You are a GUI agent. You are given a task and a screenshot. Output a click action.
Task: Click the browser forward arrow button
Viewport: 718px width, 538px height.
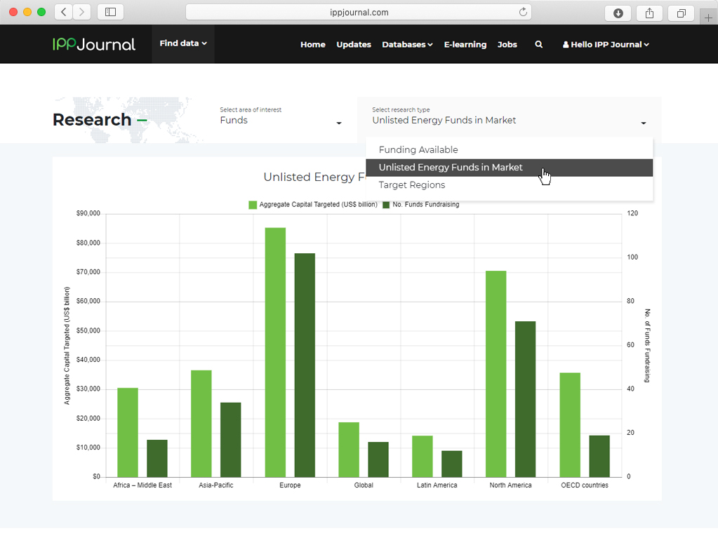(82, 12)
